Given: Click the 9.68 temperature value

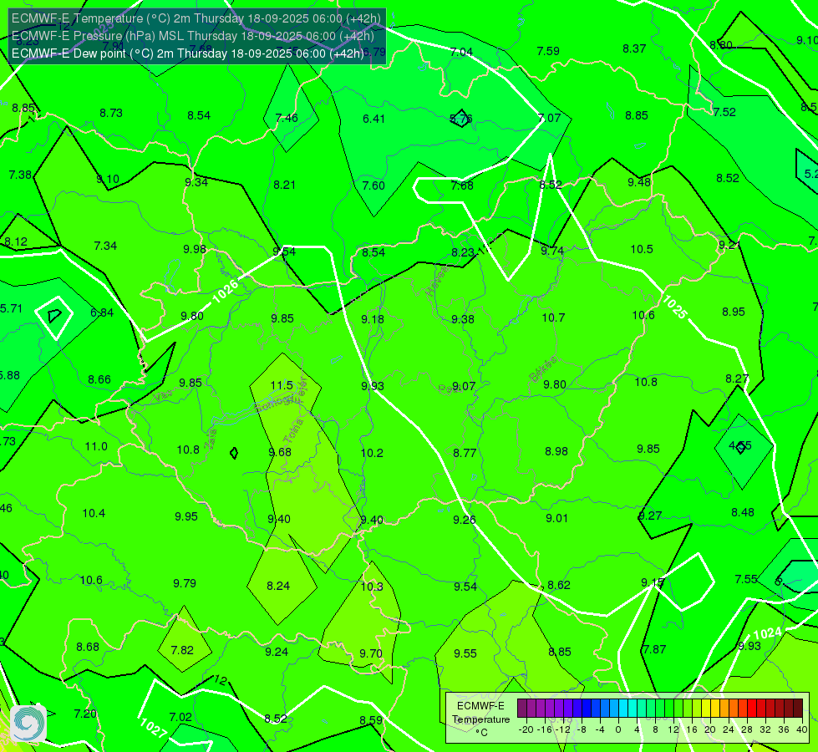Looking at the screenshot, I should point(280,452).
